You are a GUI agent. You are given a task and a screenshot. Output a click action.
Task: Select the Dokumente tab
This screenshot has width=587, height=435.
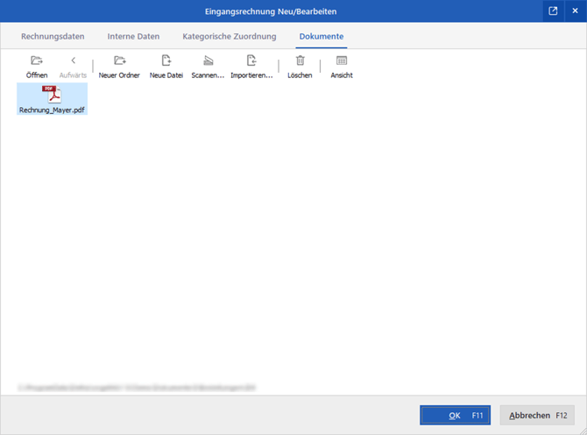(321, 37)
